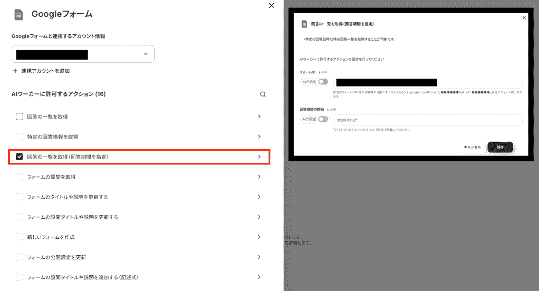Expand the フォームの質問を取得 row chevron

coord(259,177)
